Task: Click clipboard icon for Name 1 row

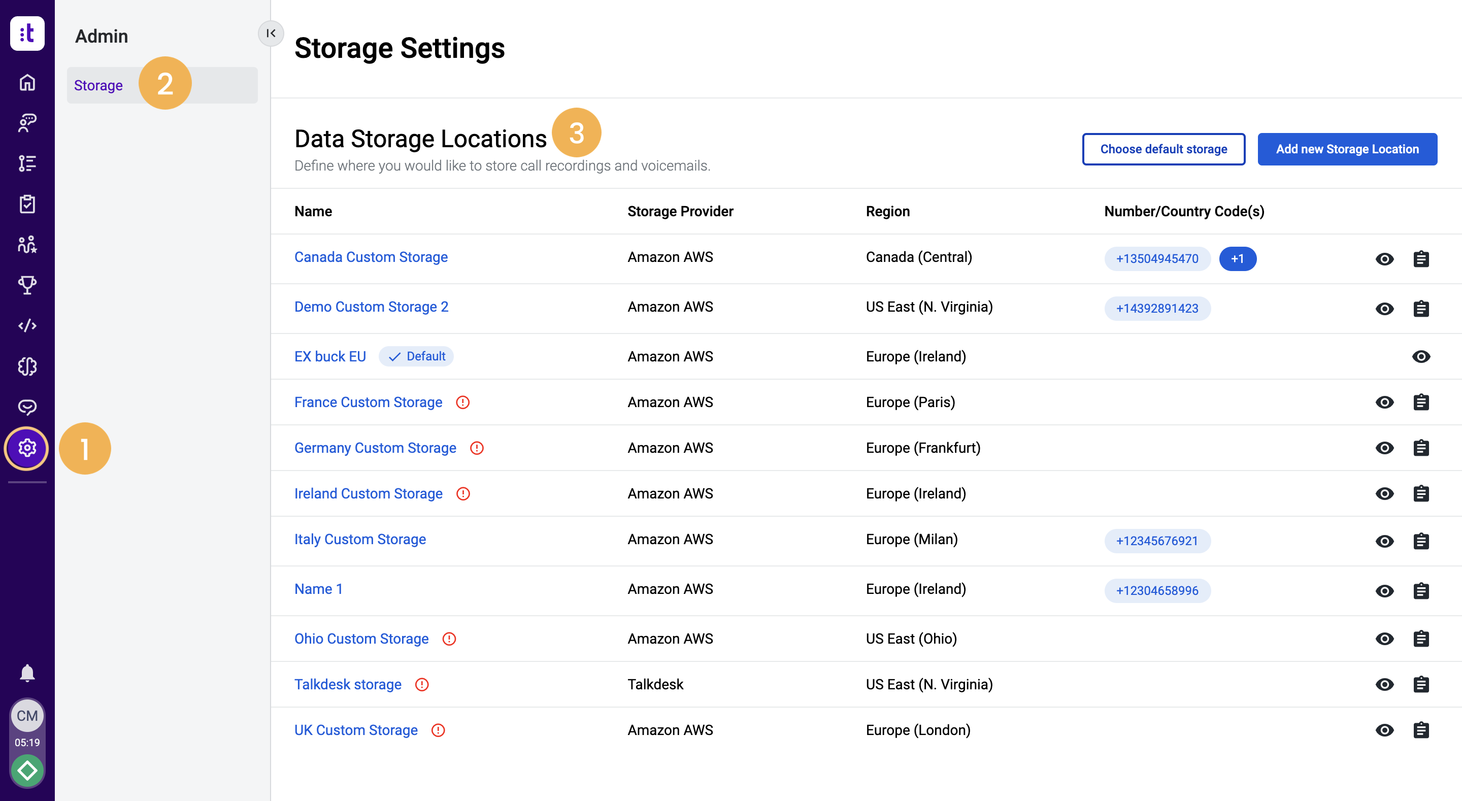Action: tap(1421, 591)
